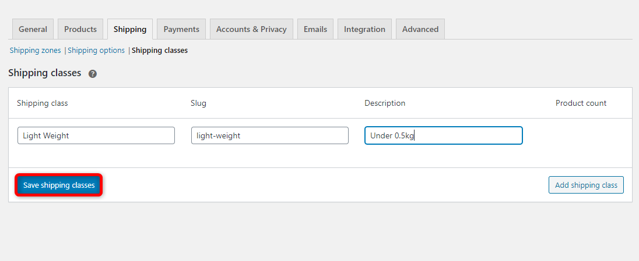Go to the Payments tab
This screenshot has height=261, width=639.
click(x=181, y=29)
